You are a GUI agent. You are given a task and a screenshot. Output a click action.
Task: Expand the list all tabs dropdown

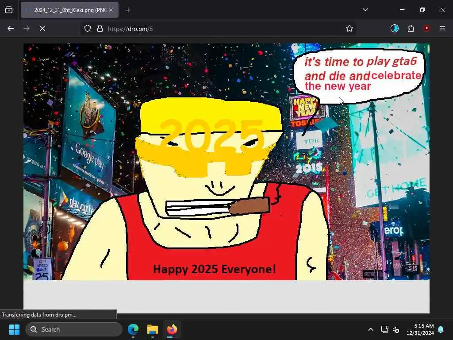(365, 10)
